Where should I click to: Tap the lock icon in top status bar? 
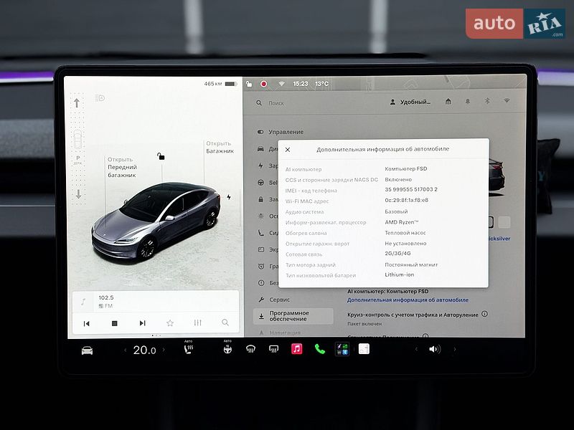coord(249,84)
